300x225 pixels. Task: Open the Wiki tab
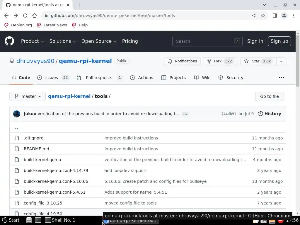[202, 78]
